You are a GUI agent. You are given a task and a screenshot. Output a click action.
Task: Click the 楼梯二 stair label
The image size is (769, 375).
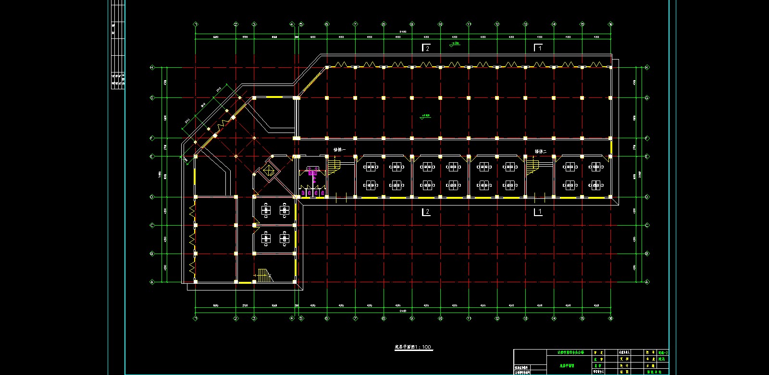pyautogui.click(x=541, y=151)
